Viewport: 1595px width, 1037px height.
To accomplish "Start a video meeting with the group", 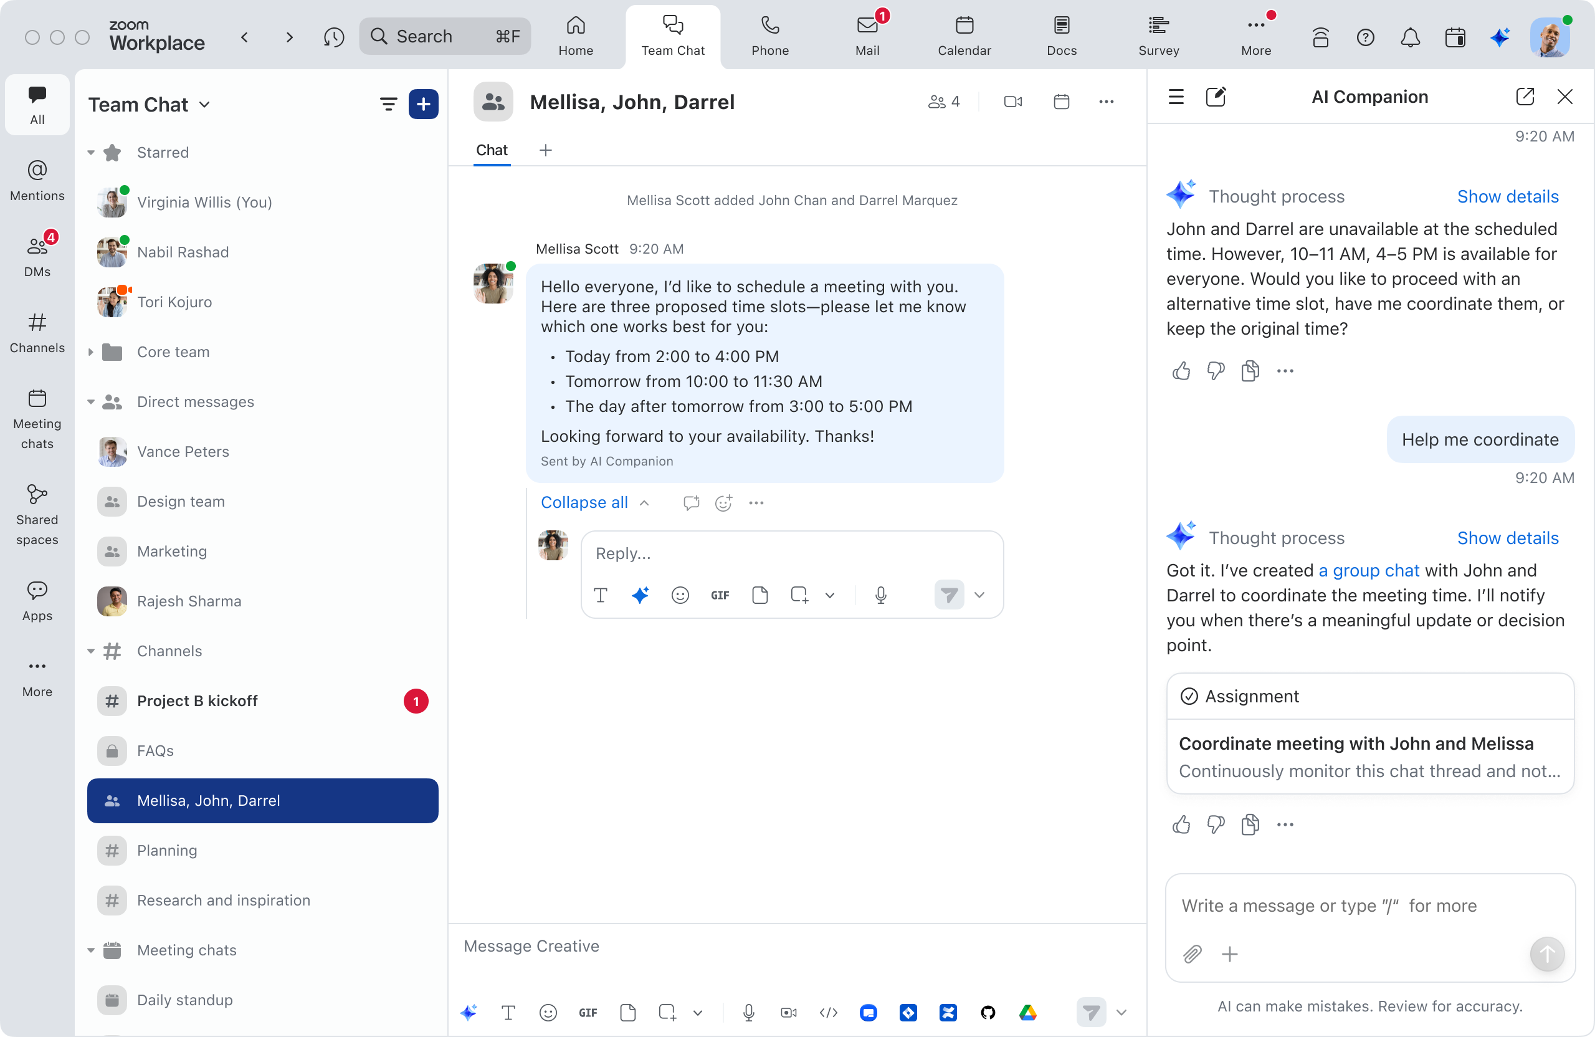I will point(1012,102).
